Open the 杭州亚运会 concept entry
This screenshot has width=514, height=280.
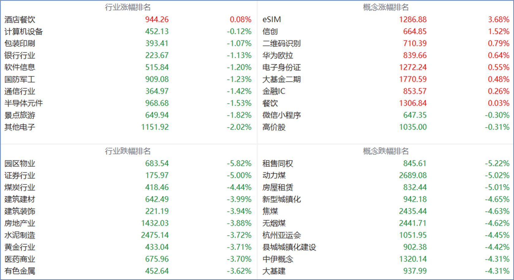(282, 235)
